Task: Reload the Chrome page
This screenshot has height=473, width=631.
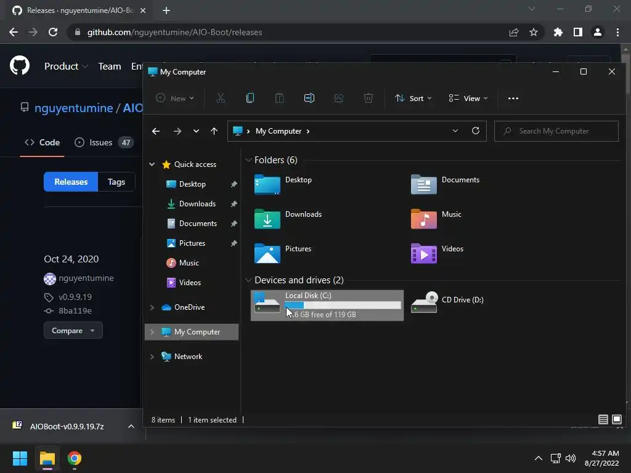Action: click(x=53, y=32)
